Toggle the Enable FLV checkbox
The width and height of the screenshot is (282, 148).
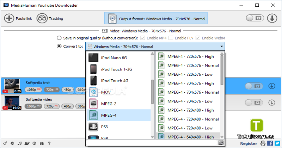[171, 38]
